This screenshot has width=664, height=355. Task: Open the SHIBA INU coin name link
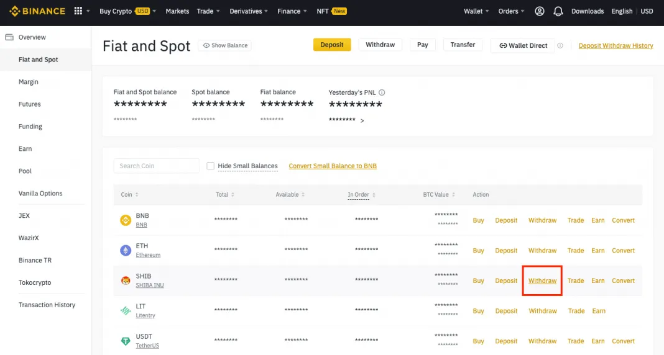click(x=149, y=285)
